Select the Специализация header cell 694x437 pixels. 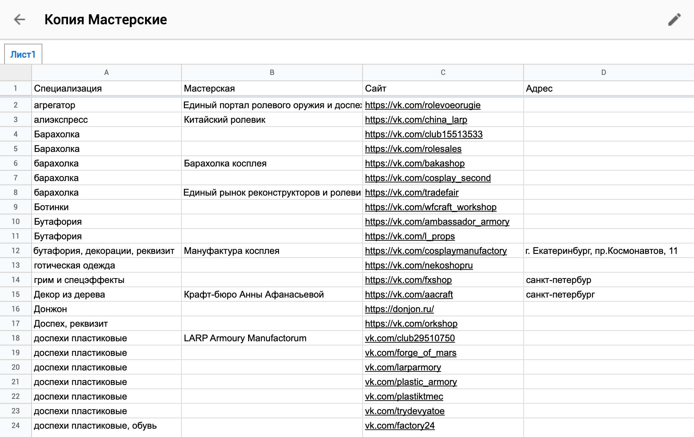[x=107, y=88]
